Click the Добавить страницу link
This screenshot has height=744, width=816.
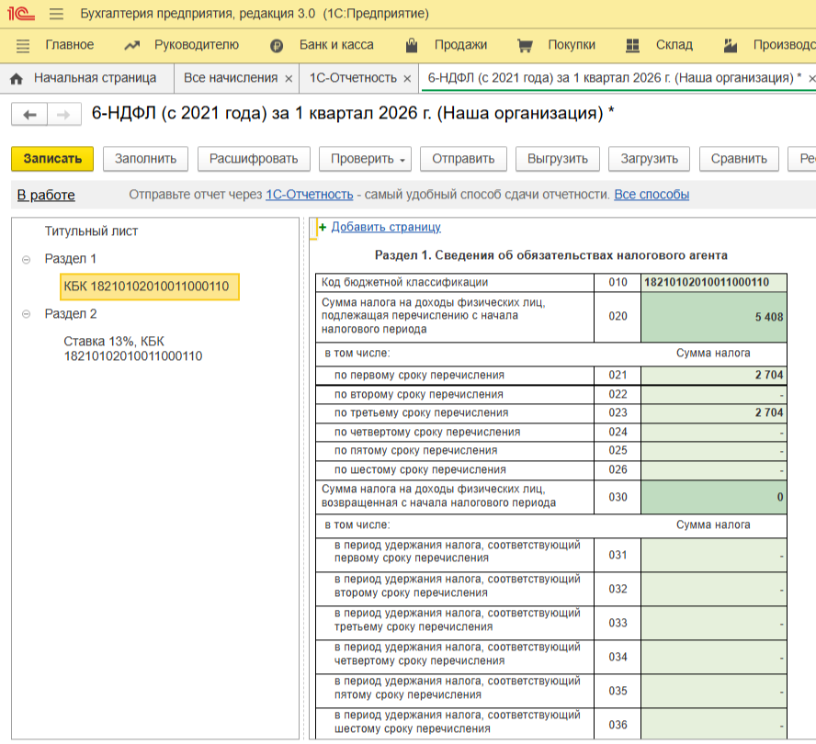386,227
